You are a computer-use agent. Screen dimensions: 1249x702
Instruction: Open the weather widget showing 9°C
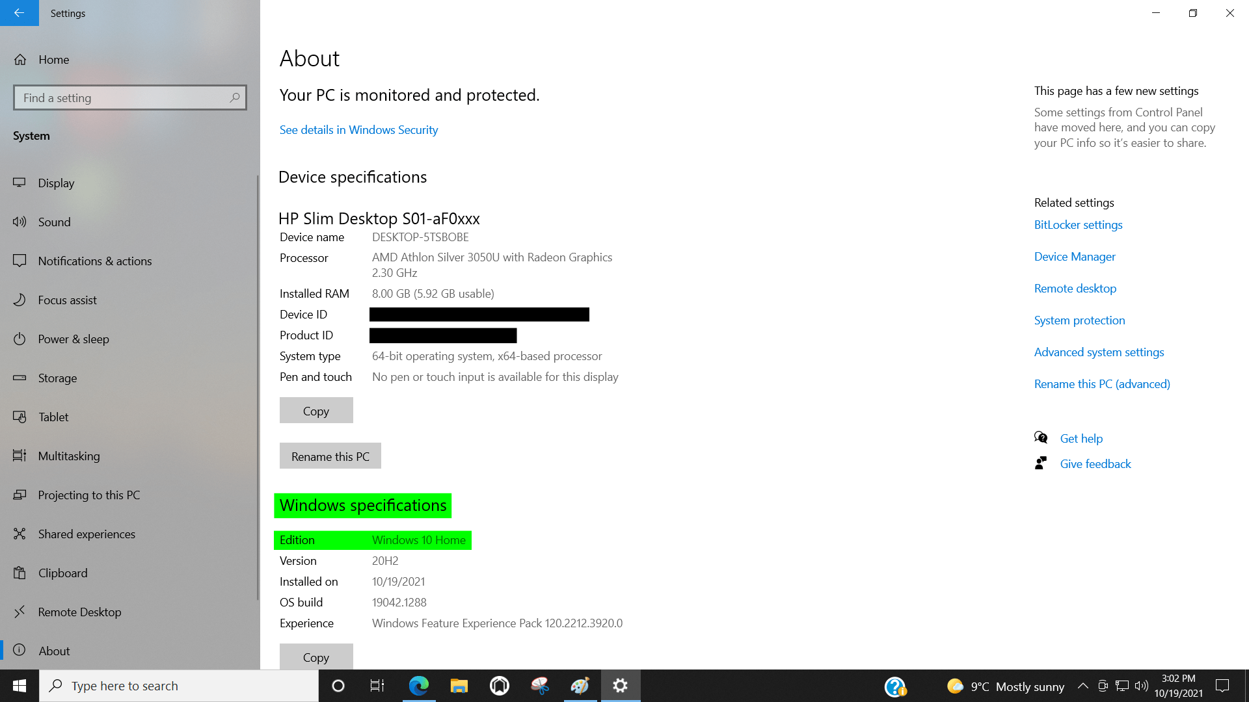click(1006, 686)
